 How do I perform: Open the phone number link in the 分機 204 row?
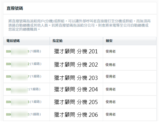pos(23,89)
